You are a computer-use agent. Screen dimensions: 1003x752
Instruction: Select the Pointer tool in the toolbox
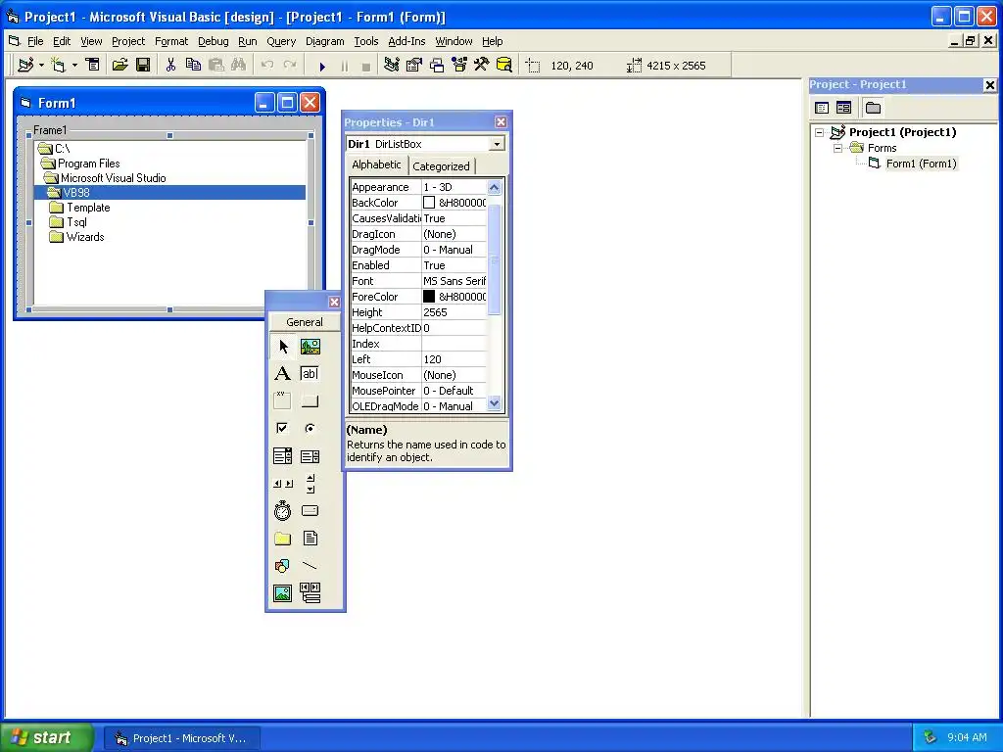[x=283, y=347]
